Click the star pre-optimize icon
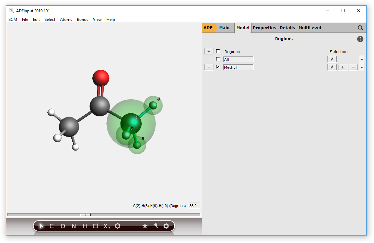 tap(145, 226)
